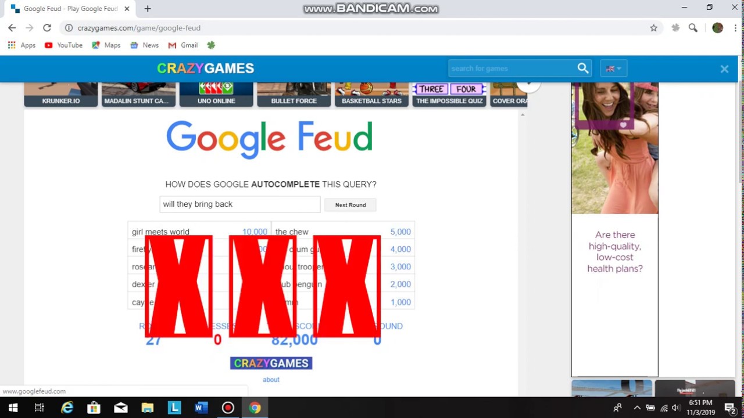Open the volume control in tray
744x418 pixels.
click(x=675, y=408)
